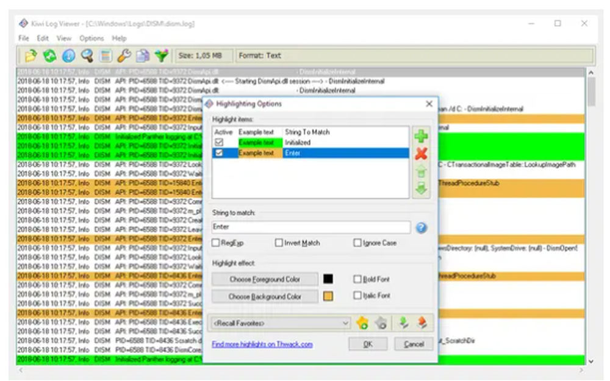Enable the RegExp checkbox
This screenshot has width=610, height=381.
tap(215, 243)
